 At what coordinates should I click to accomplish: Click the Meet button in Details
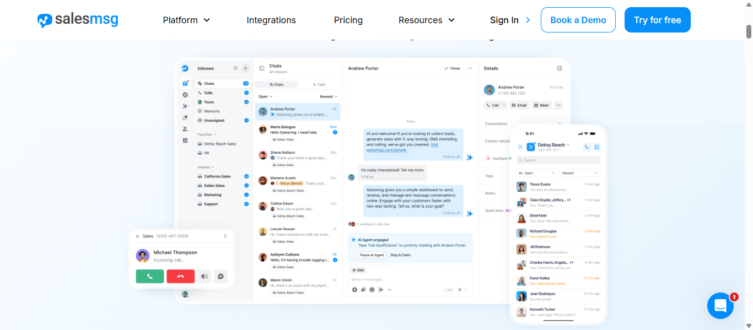[x=541, y=105]
